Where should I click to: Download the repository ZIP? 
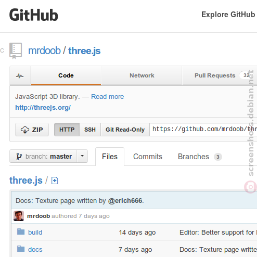tap(32, 130)
